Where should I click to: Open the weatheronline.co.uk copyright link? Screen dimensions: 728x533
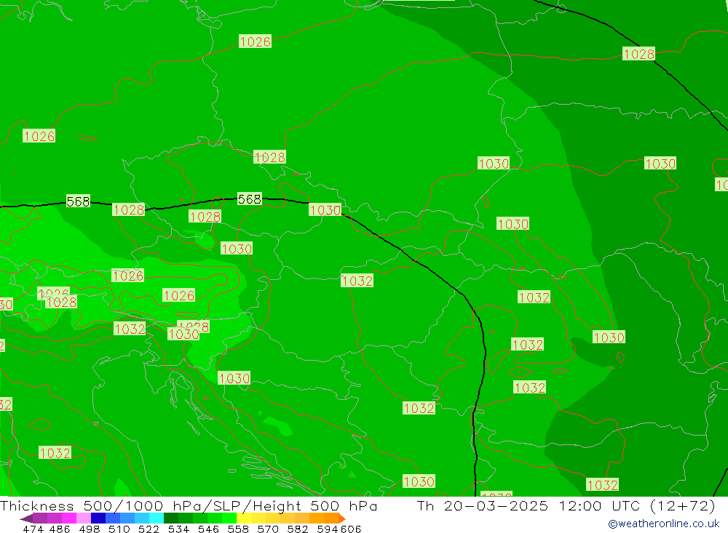[663, 524]
